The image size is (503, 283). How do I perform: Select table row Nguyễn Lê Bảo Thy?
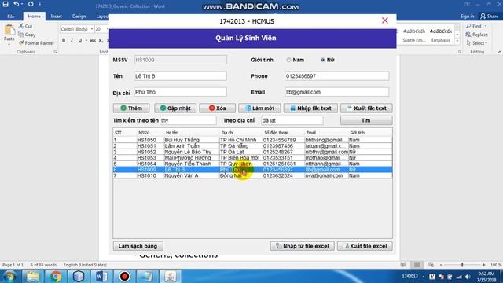click(x=252, y=152)
